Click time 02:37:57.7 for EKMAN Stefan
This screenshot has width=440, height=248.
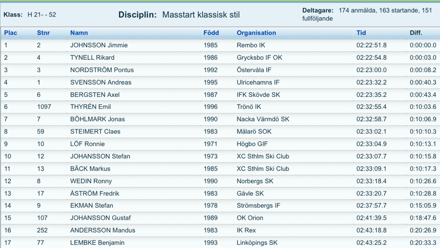(x=371, y=205)
